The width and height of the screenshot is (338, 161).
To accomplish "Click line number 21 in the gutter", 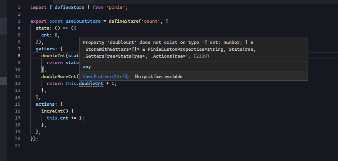I will (x=18, y=146).
